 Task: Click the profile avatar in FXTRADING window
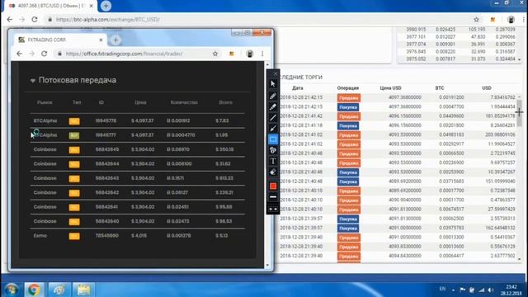[249, 54]
